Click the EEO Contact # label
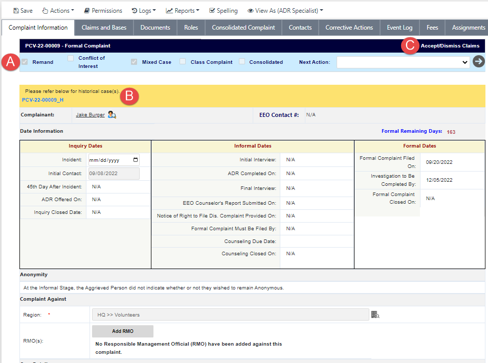 coord(279,115)
